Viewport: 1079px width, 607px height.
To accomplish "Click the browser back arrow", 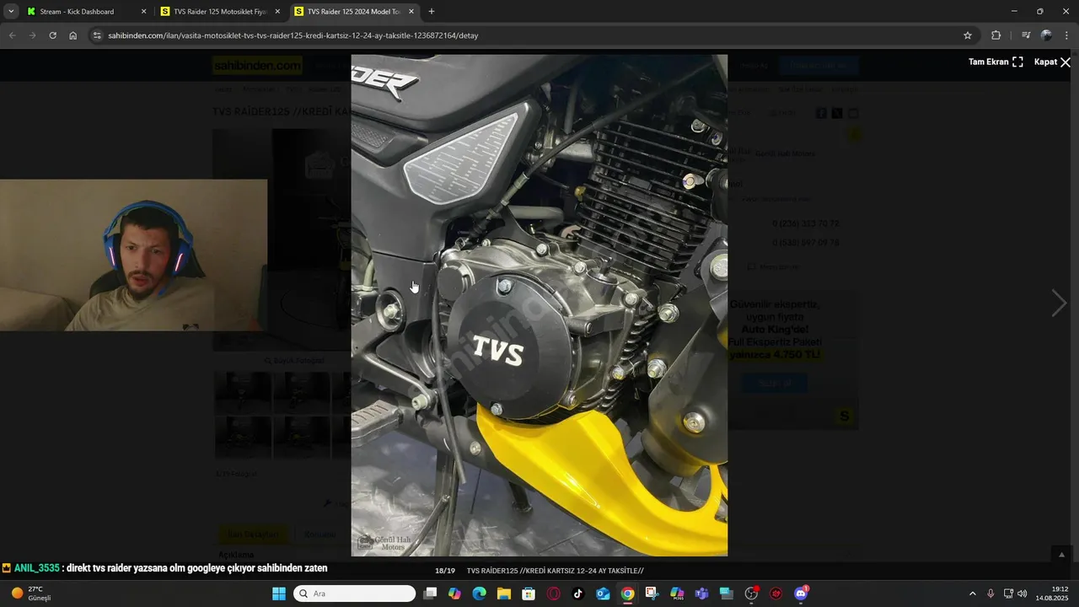I will pyautogui.click(x=12, y=35).
